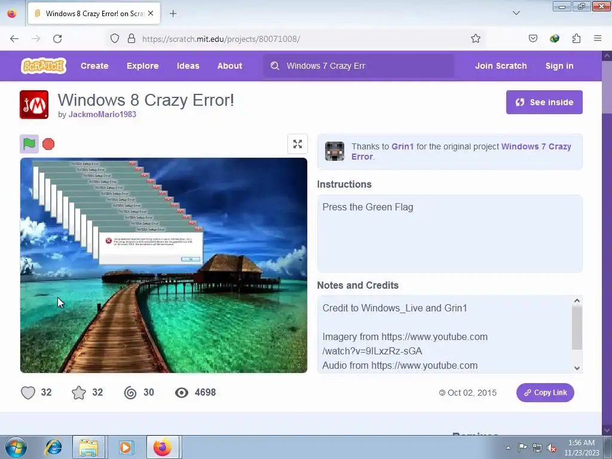This screenshot has height=459, width=612.
Task: Open the Extensions puzzle icon
Action: click(x=576, y=39)
